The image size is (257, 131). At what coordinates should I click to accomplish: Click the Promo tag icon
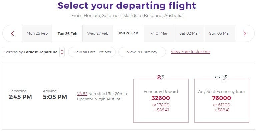[221, 77]
